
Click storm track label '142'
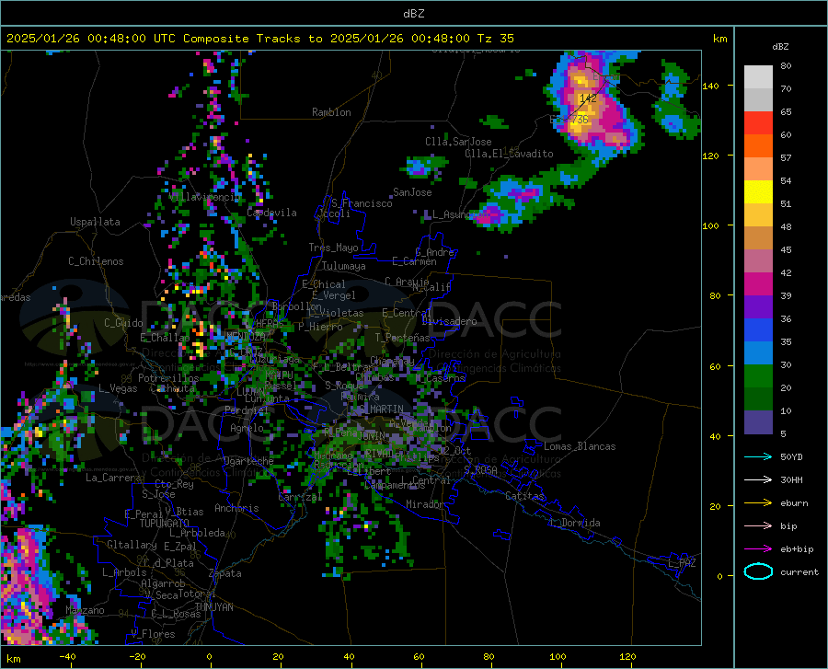[588, 98]
